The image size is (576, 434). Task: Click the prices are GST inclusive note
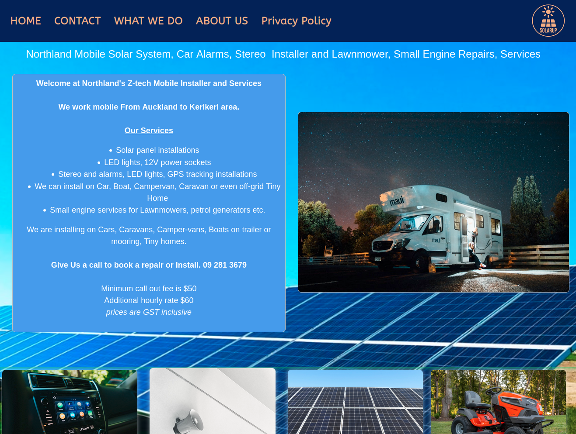pos(149,312)
